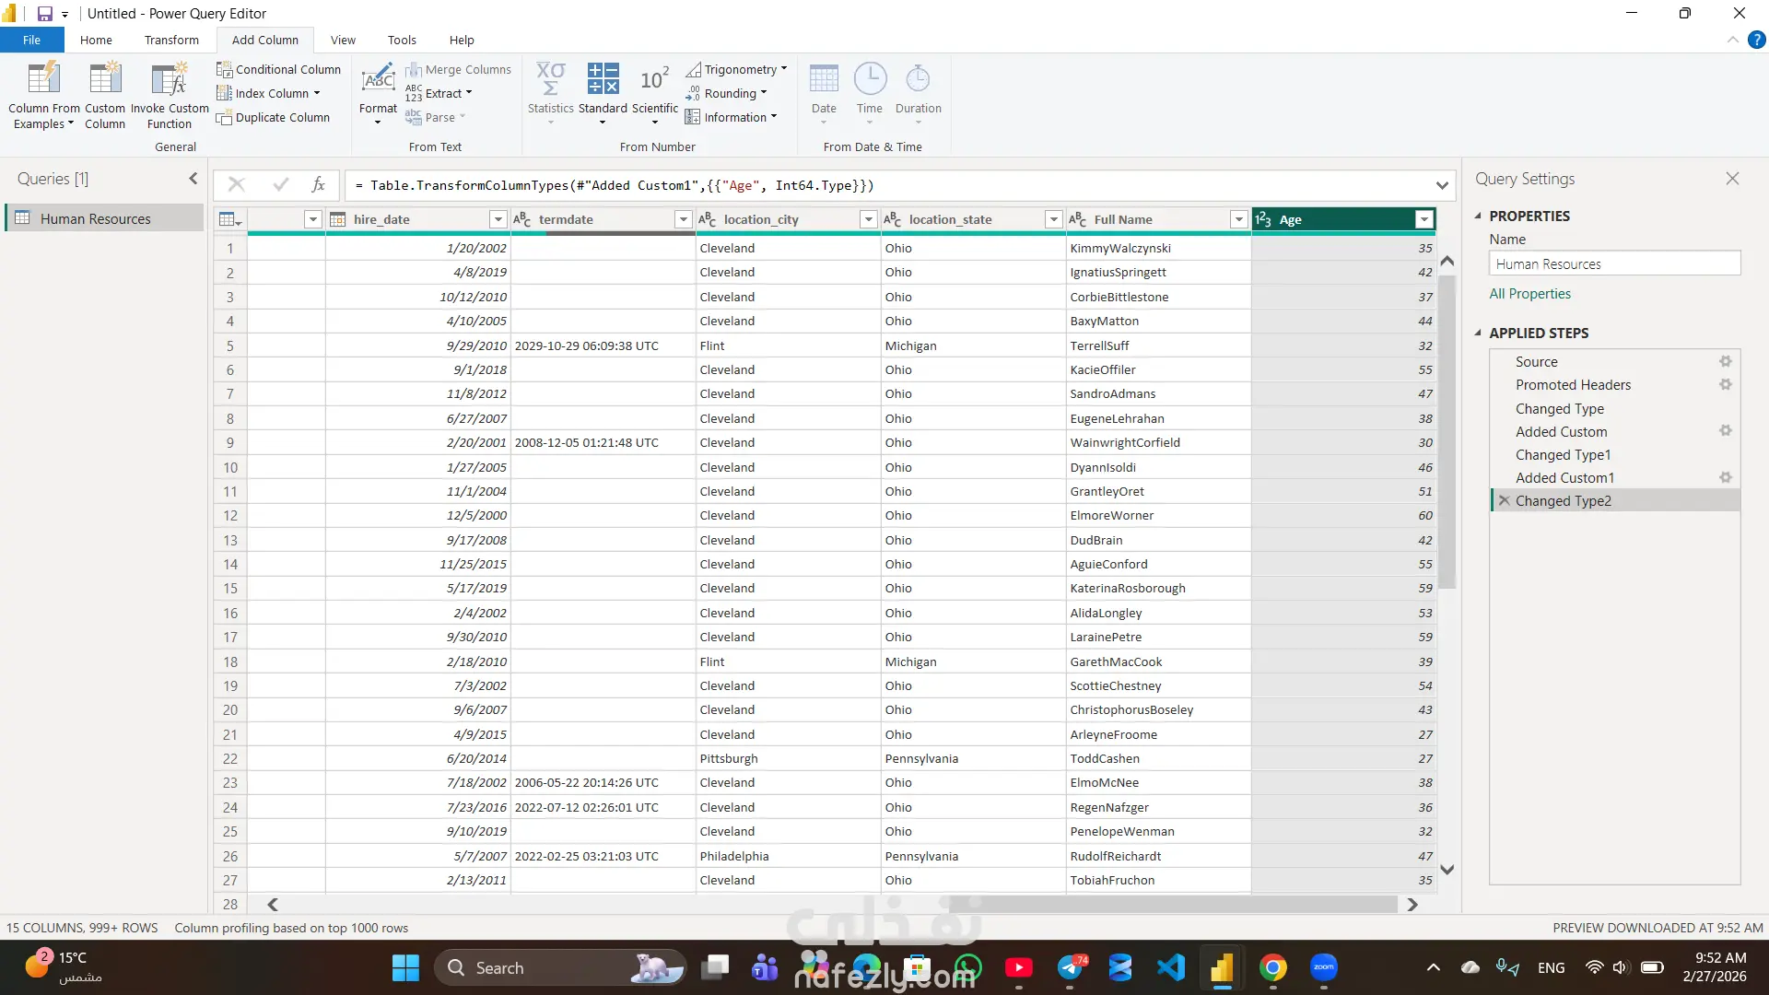Click the query Name input field
The image size is (1769, 995).
click(1613, 263)
